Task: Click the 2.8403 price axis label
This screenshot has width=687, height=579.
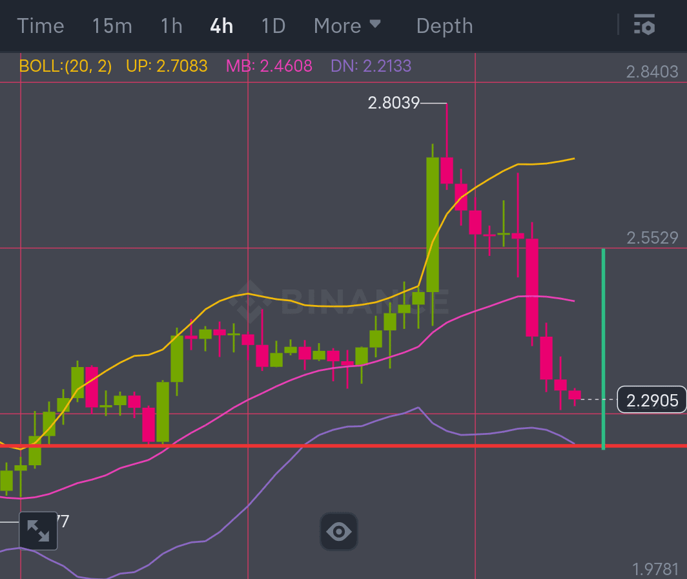Action: [x=652, y=72]
